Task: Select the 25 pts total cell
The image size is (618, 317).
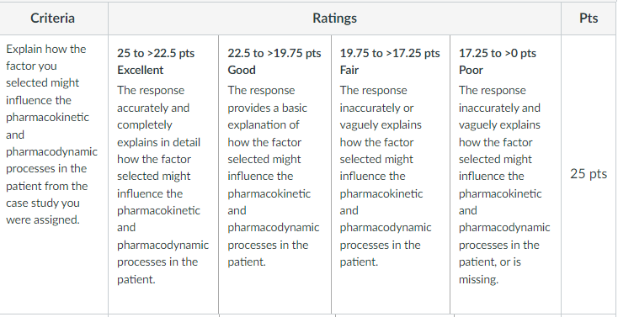Action: pos(589,174)
